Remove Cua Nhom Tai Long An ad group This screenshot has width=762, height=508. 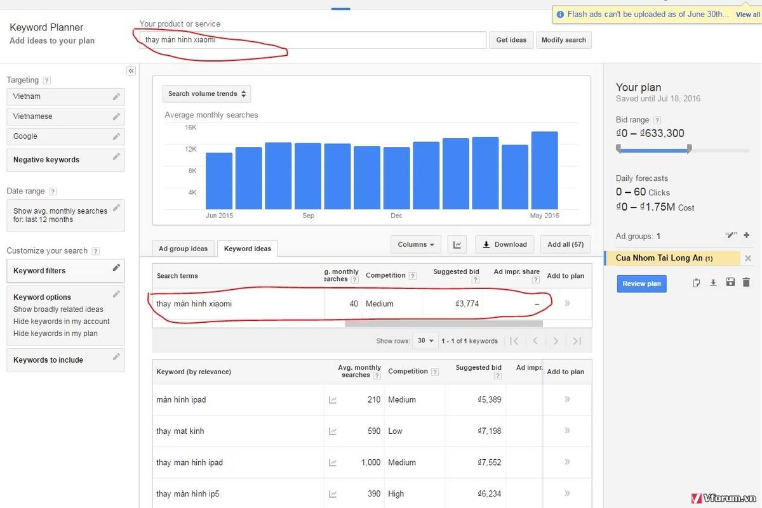pos(747,258)
